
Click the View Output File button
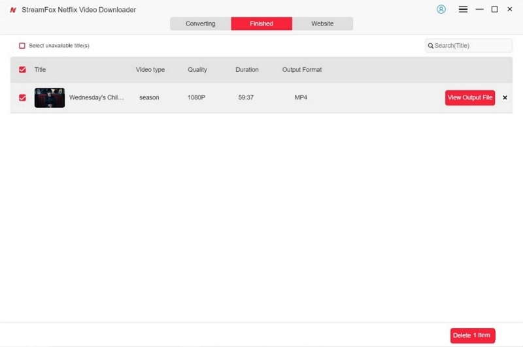[x=470, y=97]
